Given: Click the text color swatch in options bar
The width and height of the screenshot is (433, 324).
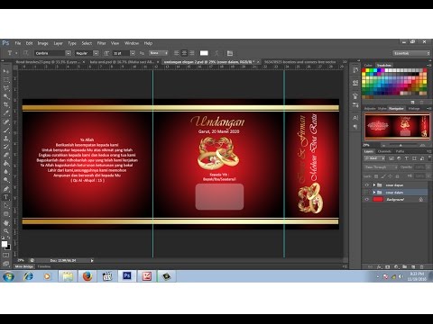Looking at the screenshot, I should tap(204, 53).
